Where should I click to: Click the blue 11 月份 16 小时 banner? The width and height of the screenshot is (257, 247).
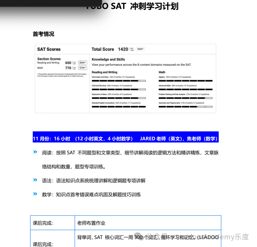pyautogui.click(x=125, y=137)
